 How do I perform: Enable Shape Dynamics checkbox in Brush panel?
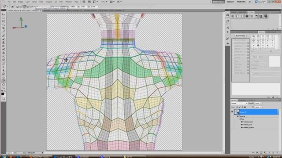233,43
